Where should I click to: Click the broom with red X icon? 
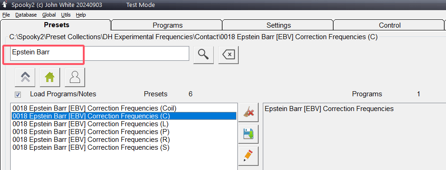click(248, 113)
